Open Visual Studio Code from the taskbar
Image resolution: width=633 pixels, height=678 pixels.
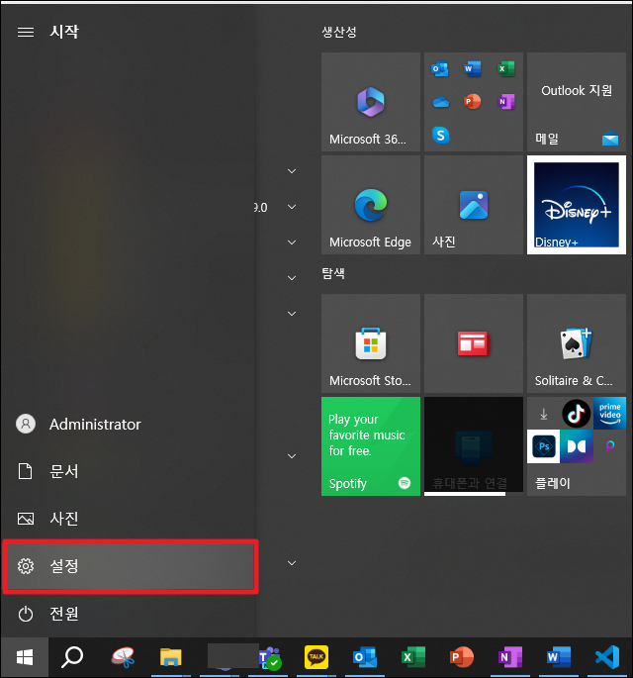607,657
